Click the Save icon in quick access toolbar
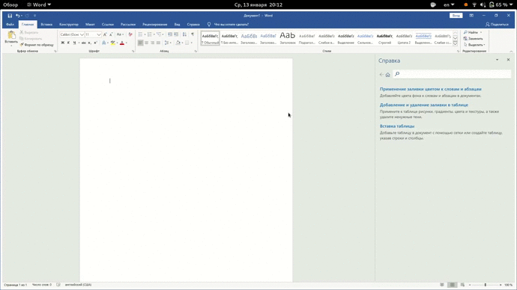The height and width of the screenshot is (290, 517). (10, 16)
